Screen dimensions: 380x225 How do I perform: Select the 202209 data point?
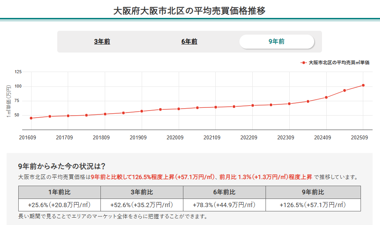[252, 105]
